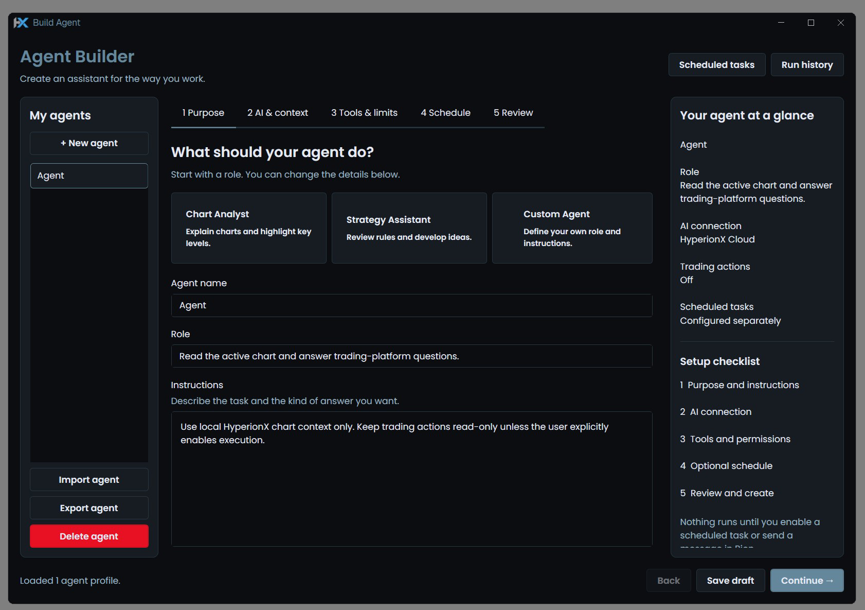The height and width of the screenshot is (610, 865).
Task: Open the 3 Tools & limits tab
Action: click(x=364, y=113)
